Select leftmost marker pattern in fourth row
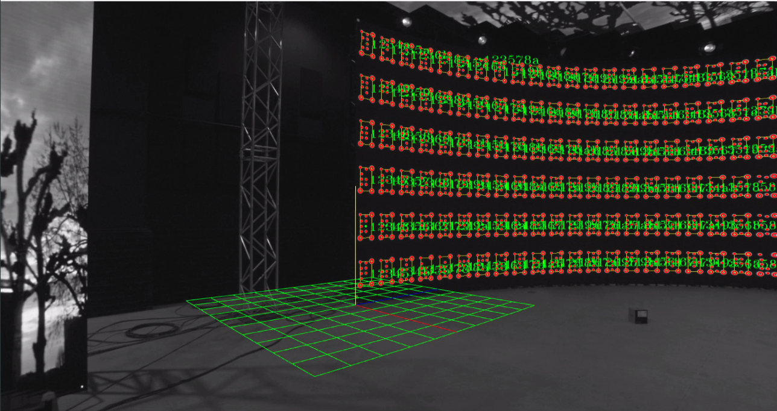The width and height of the screenshot is (777, 411). [367, 180]
